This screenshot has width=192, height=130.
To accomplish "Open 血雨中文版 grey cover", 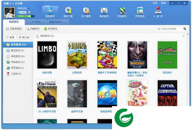I will [x=77, y=94].
